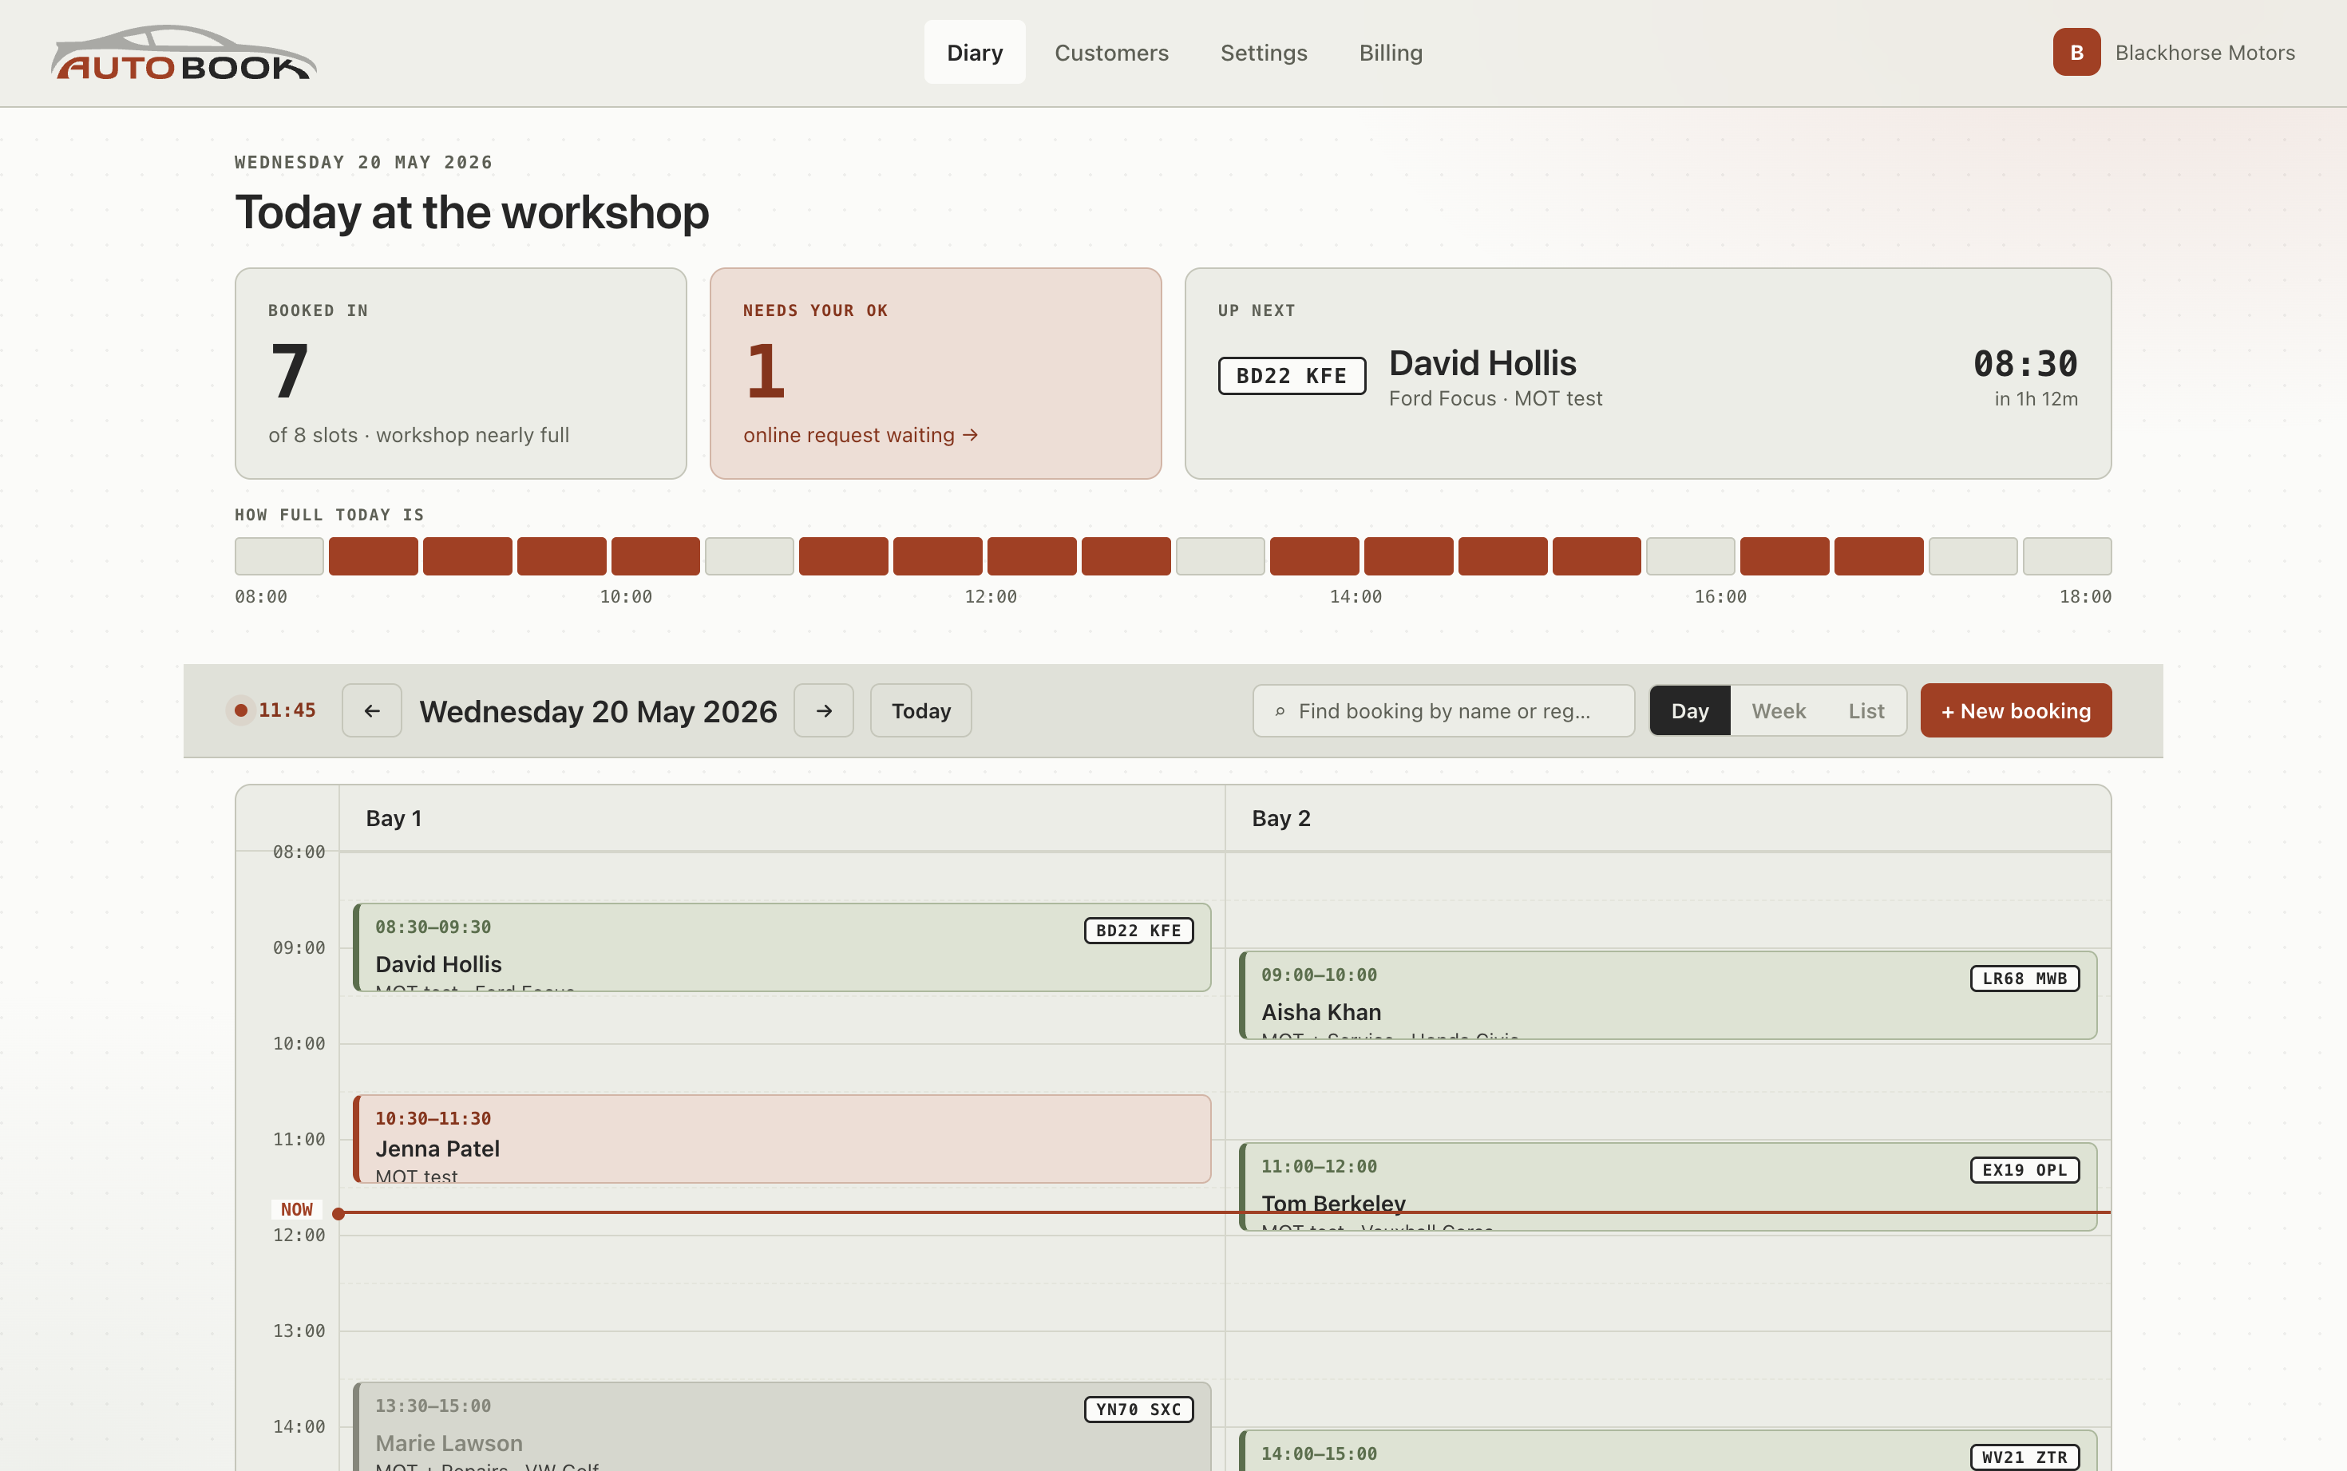
Task: Click BD22 KFE plate on David Hollis booking
Action: tap(1138, 931)
